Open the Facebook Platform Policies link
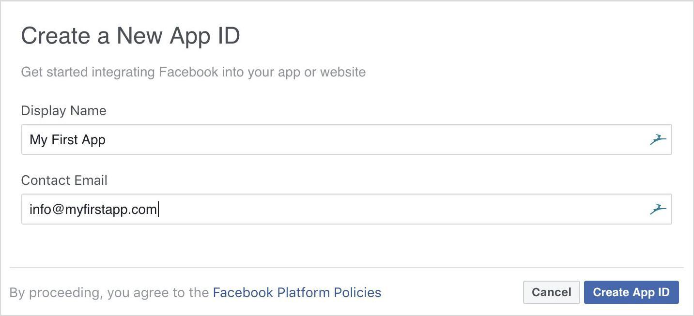Image resolution: width=694 pixels, height=316 pixels. [297, 293]
